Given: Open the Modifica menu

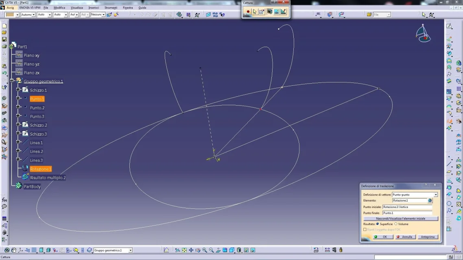Looking at the screenshot, I should point(59,8).
